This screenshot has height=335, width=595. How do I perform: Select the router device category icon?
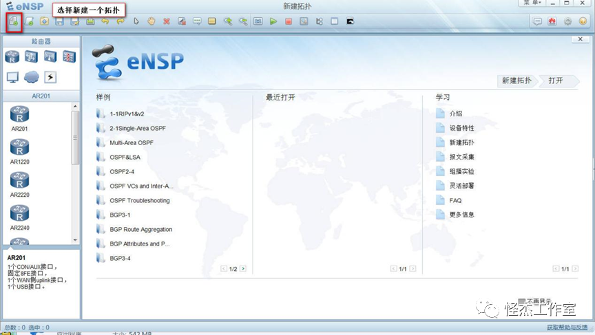point(12,57)
